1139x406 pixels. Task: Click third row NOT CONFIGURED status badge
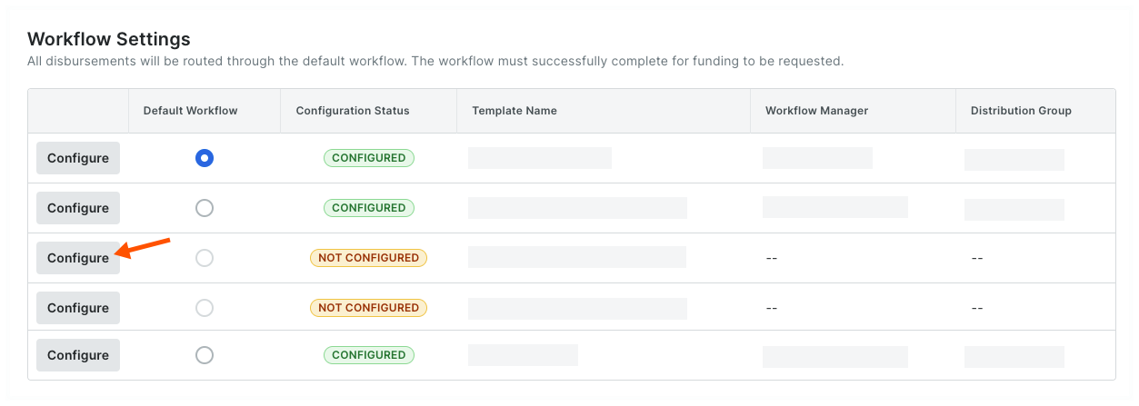click(368, 258)
